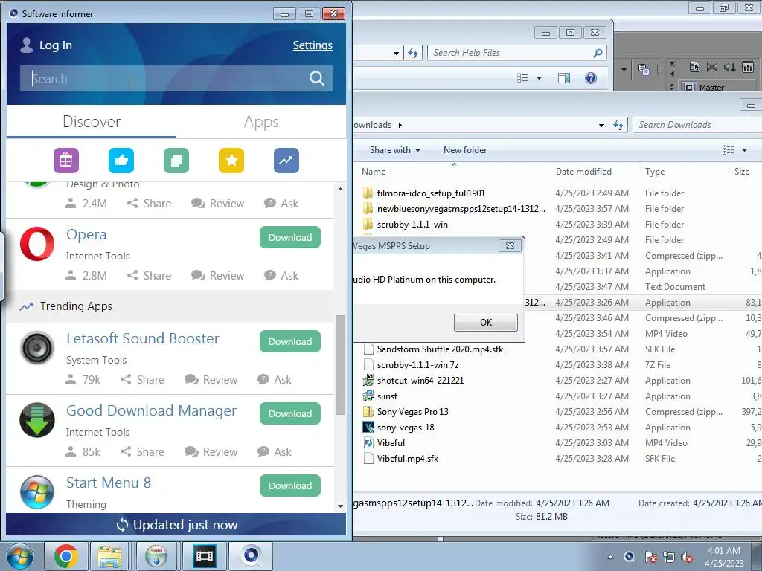Click the magnifier in Search Help Files box
Viewport: 762px width, 571px height.
tap(598, 53)
